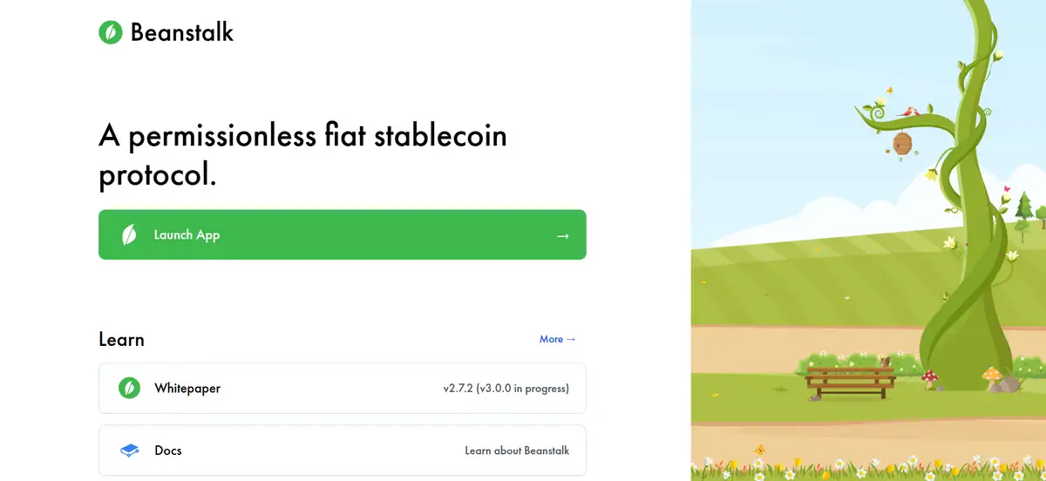Screen dimensions: 1046x481
Task: Click the white leaf icon on Launch App
Action: [129, 234]
